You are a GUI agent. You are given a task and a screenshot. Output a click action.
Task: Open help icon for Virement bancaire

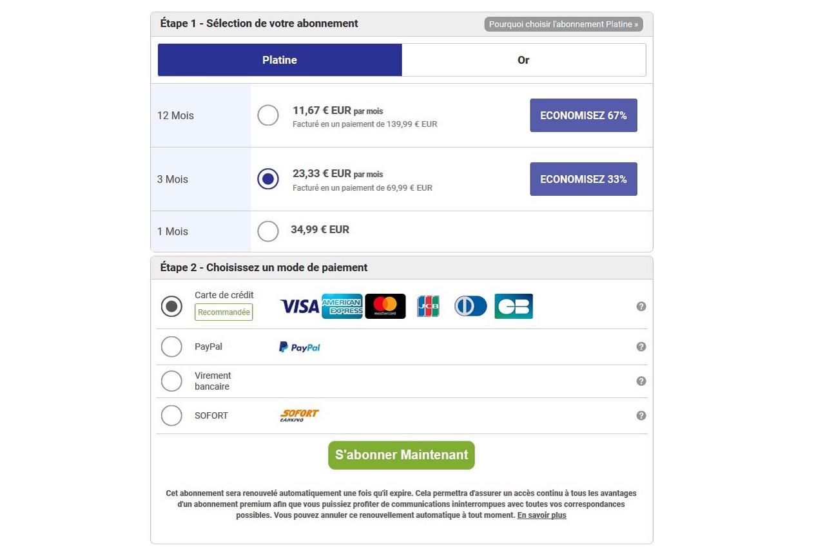(x=641, y=381)
